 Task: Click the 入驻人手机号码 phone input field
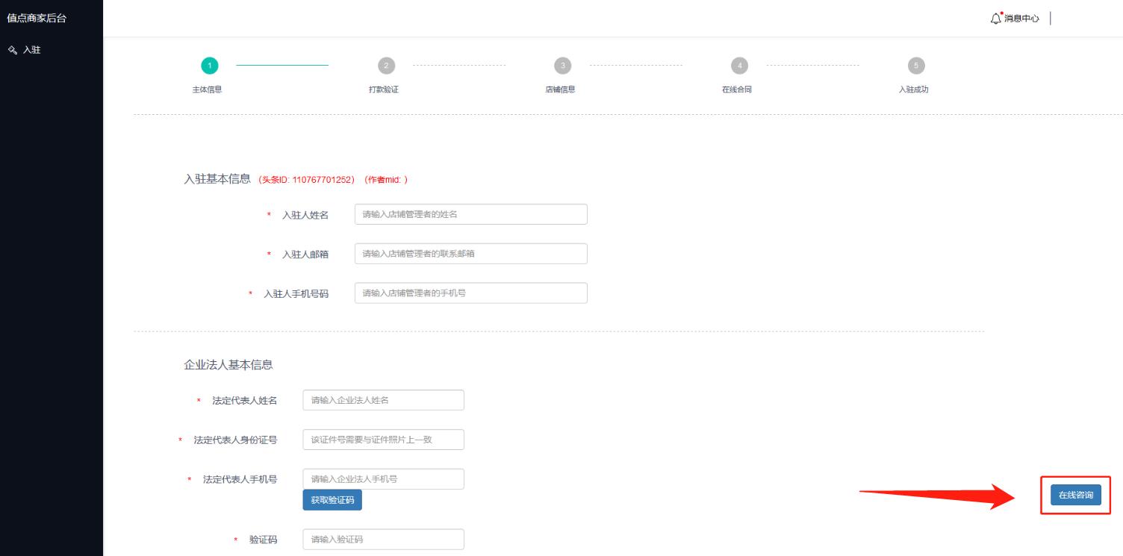point(470,293)
